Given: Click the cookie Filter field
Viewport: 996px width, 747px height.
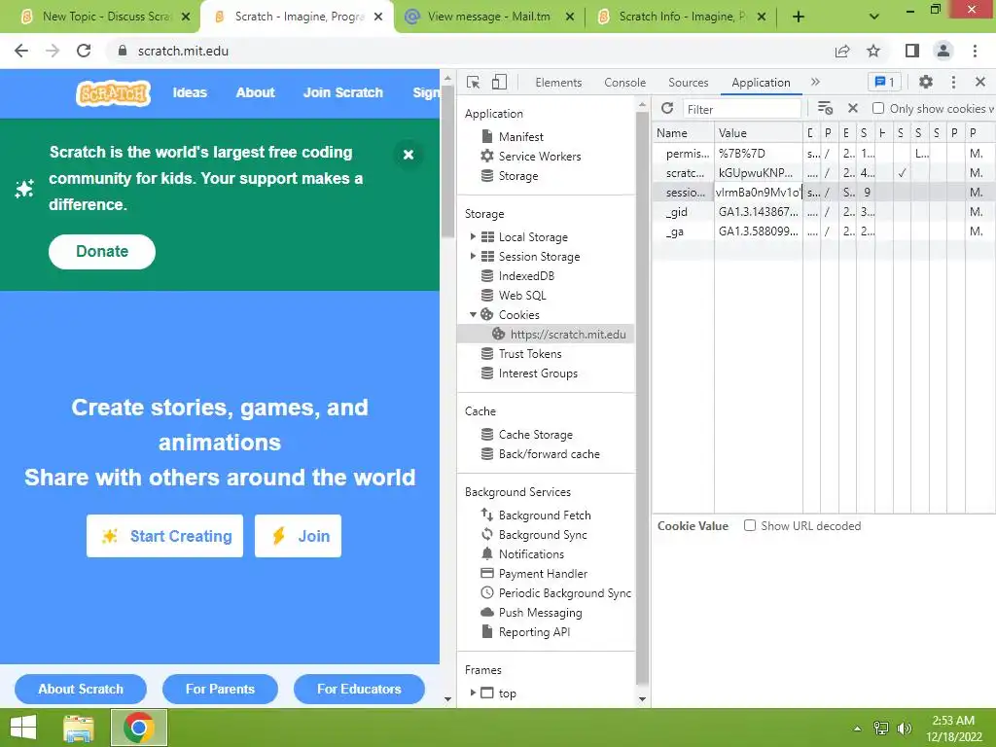Looking at the screenshot, I should [x=741, y=109].
